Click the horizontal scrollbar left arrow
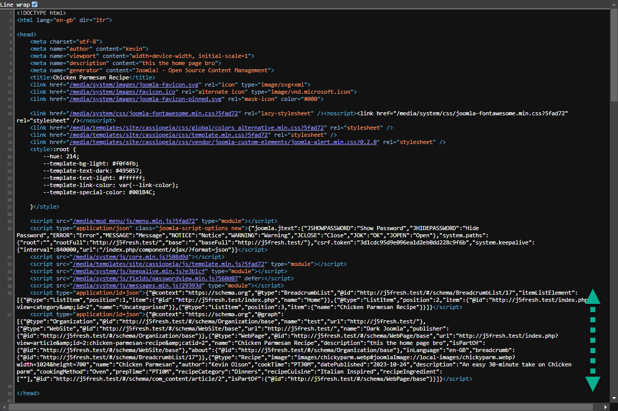 click(5, 407)
